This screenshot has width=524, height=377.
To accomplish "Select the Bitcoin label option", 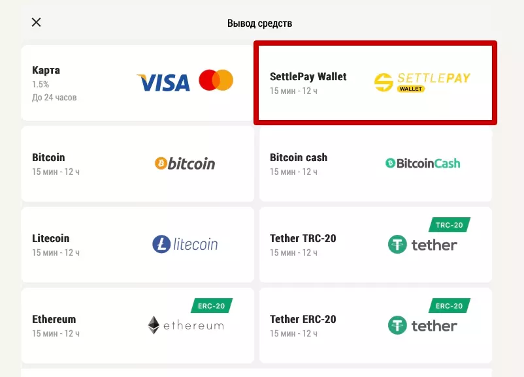I will click(48, 158).
